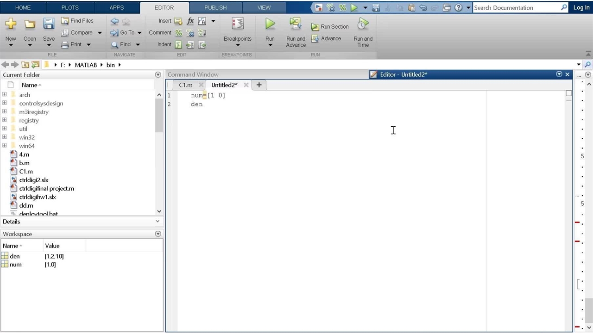Click the Search Documentation field

[x=516, y=7]
